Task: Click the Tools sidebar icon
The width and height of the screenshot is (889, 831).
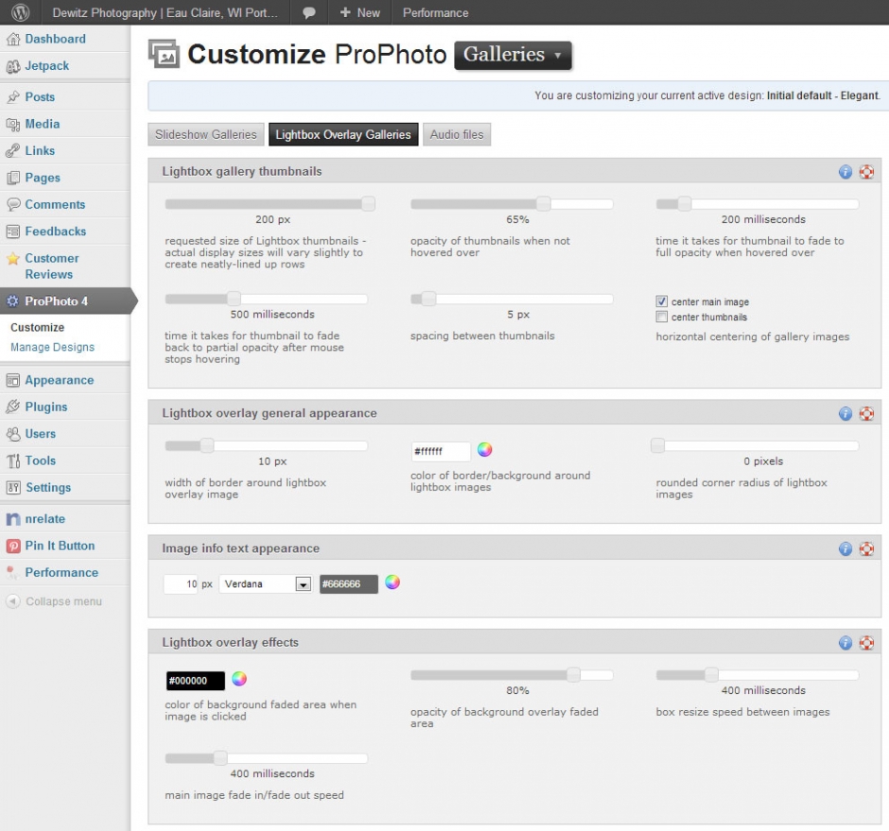Action: pos(13,460)
